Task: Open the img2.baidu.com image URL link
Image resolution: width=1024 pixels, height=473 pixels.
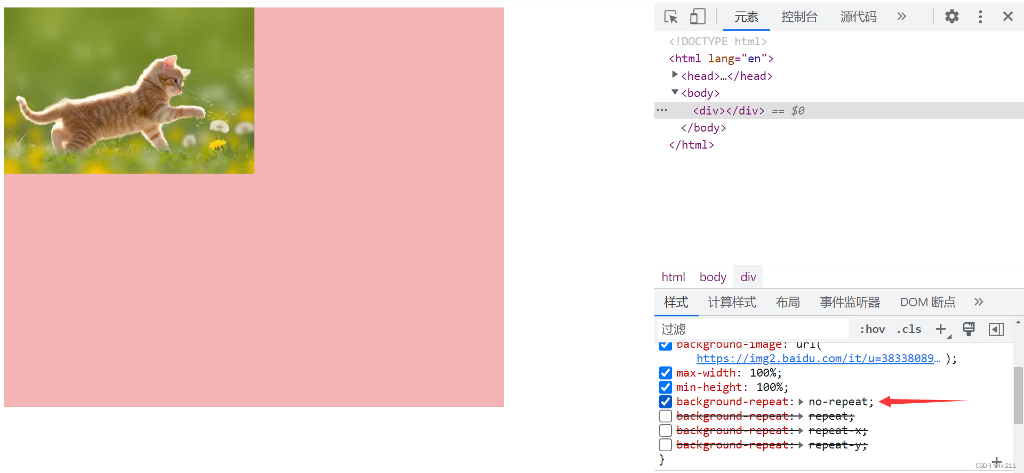Action: point(819,358)
